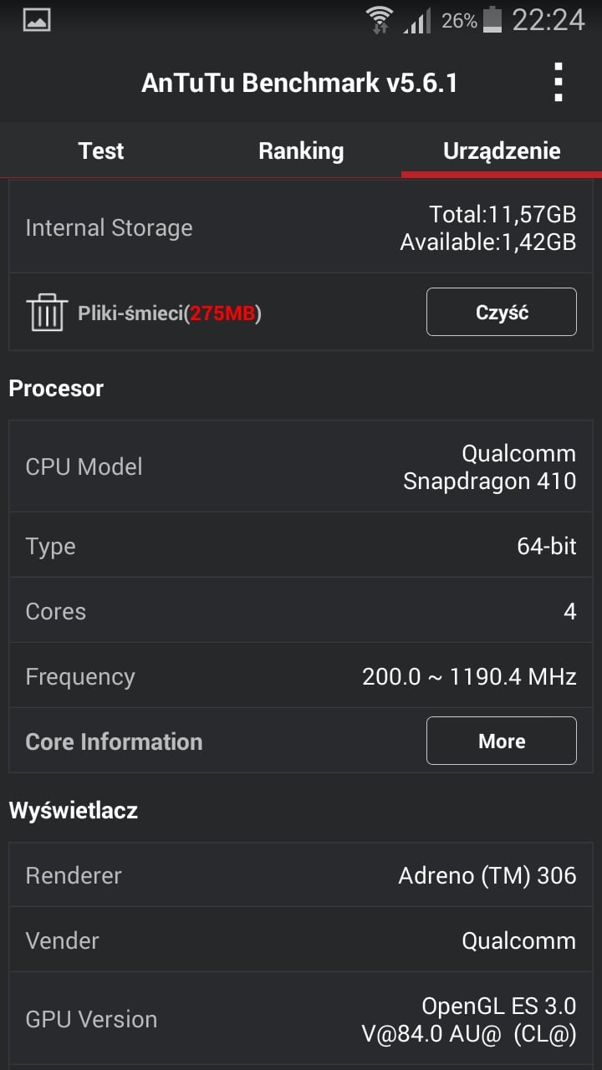Tap the battery icon in status bar
This screenshot has height=1070, width=602.
tap(493, 19)
